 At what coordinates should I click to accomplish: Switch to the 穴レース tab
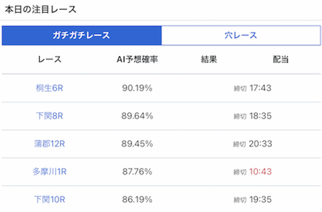pyautogui.click(x=241, y=35)
